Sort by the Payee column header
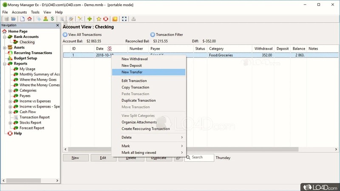 point(171,49)
